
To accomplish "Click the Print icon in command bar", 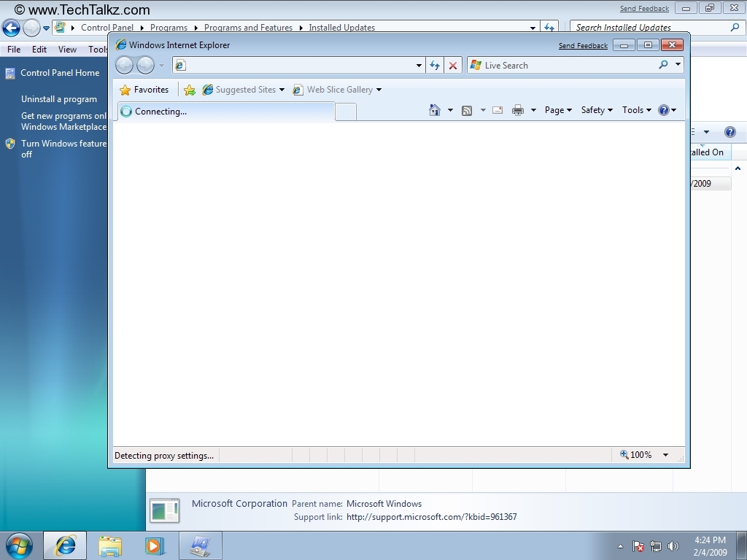I will coord(518,110).
